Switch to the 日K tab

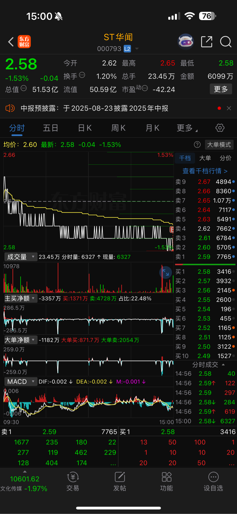(85, 128)
